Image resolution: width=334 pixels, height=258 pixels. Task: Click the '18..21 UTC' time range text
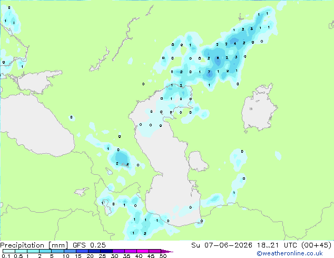tap(277, 245)
